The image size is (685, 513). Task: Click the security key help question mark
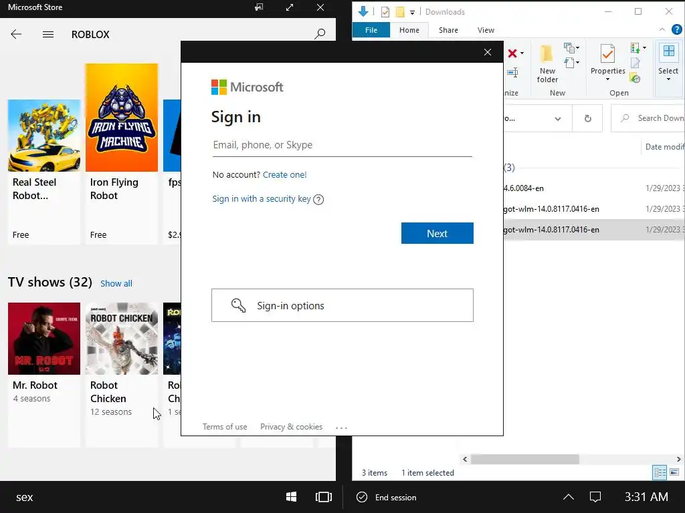(318, 200)
